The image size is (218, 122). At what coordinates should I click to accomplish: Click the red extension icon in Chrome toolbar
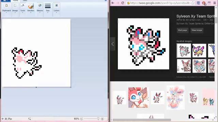point(204,3)
